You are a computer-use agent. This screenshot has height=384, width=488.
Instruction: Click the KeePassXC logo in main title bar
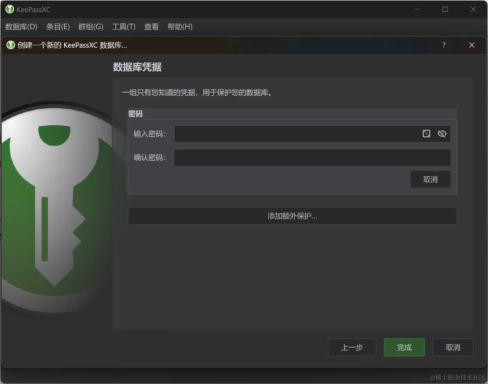pyautogui.click(x=10, y=9)
